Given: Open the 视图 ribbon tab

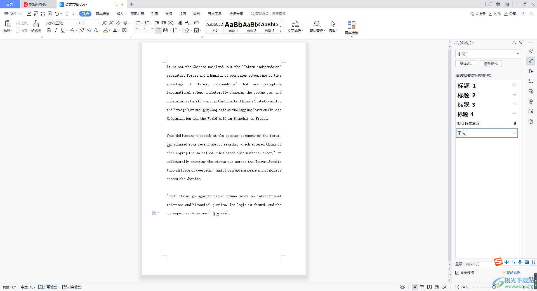Looking at the screenshot, I should click(x=183, y=14).
